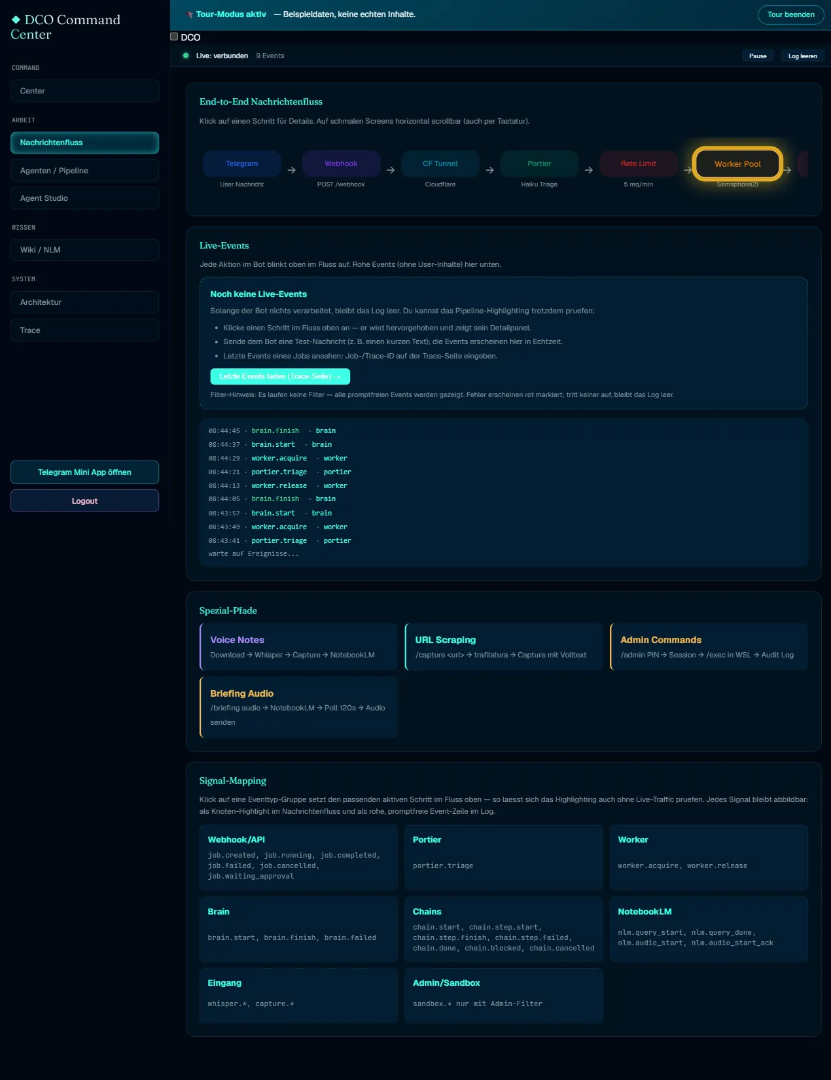Viewport: 831px width, 1080px height.
Task: Select the Telegram flow step
Action: click(x=242, y=164)
